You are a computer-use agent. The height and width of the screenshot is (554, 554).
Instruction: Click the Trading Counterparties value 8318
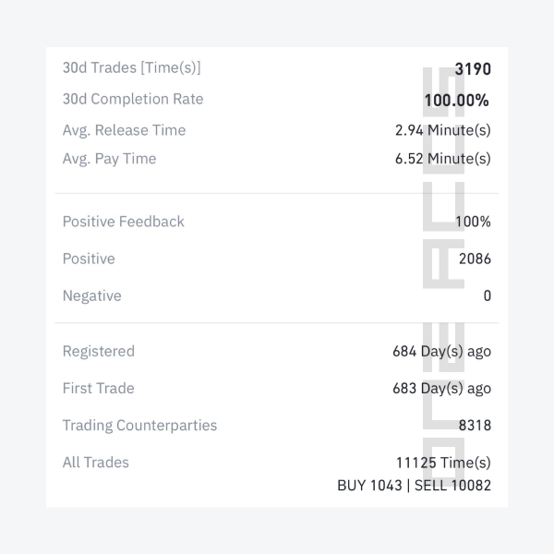pos(475,426)
